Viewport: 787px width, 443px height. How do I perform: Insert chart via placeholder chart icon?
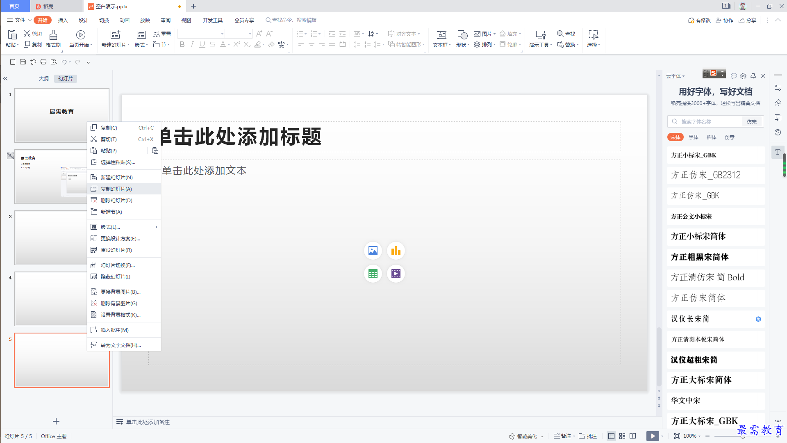(396, 251)
